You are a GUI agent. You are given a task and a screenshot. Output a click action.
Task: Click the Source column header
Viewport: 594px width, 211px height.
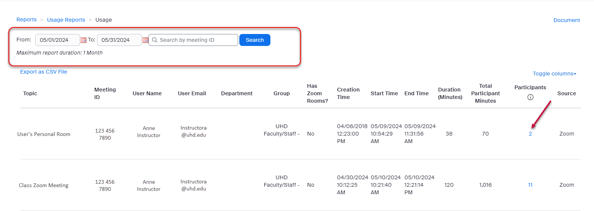tap(567, 93)
